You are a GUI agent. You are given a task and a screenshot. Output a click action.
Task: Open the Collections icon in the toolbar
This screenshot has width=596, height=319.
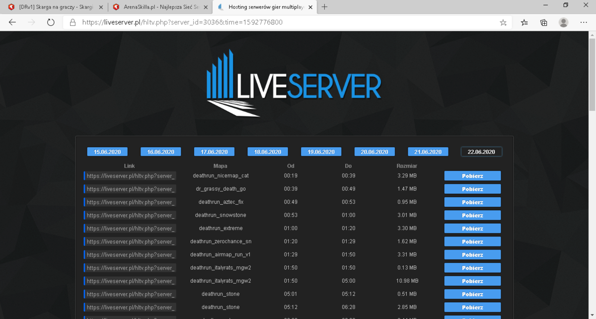[x=544, y=22]
